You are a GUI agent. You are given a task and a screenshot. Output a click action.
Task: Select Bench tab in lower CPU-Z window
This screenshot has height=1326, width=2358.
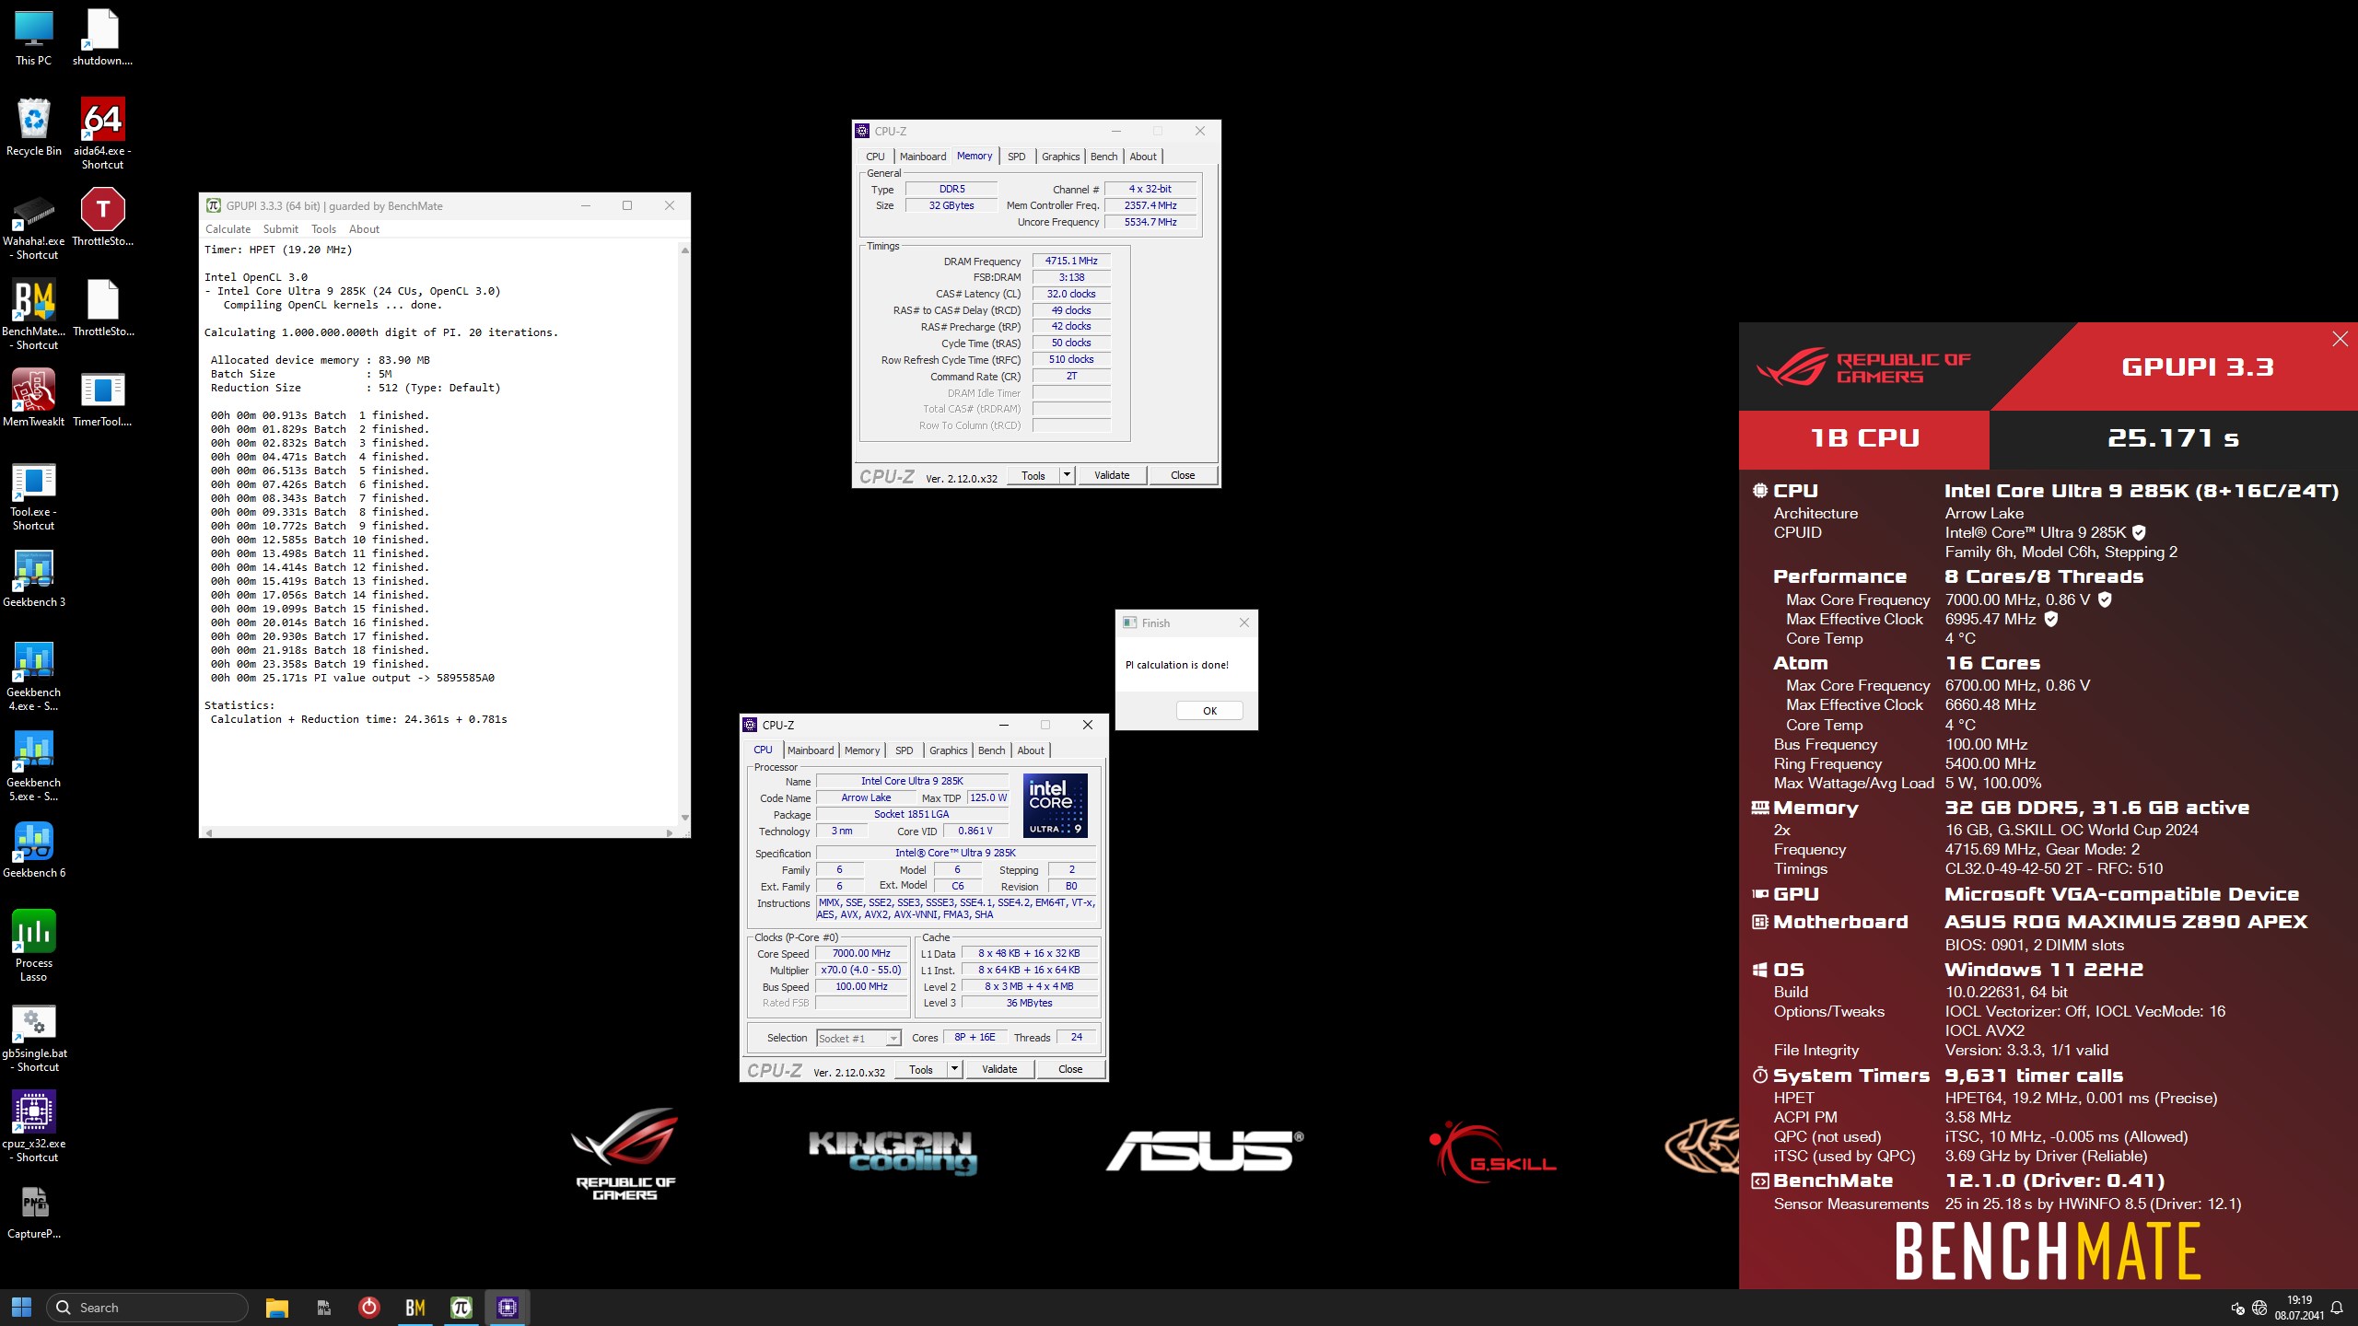[991, 750]
